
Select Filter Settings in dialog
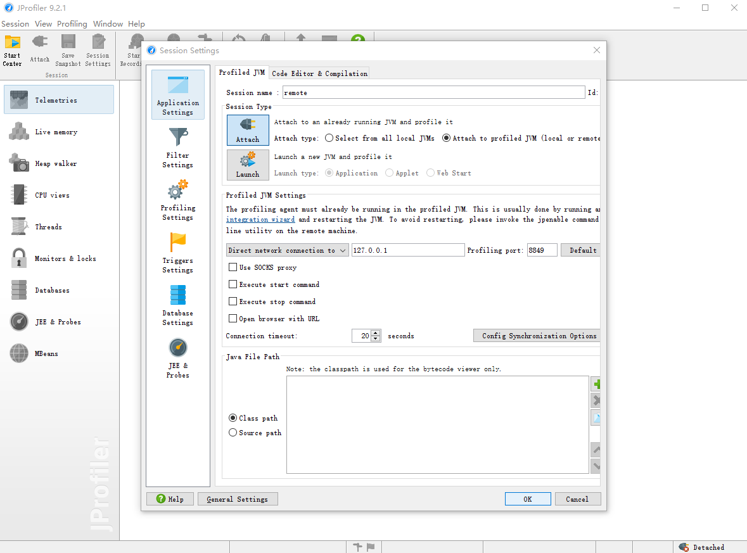(x=177, y=148)
